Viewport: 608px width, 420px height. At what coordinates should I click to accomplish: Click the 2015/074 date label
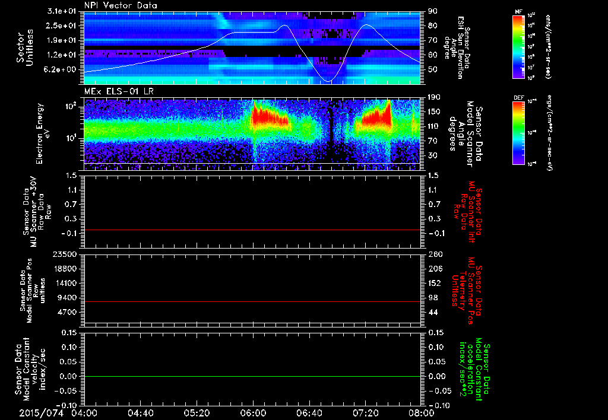tap(41, 413)
